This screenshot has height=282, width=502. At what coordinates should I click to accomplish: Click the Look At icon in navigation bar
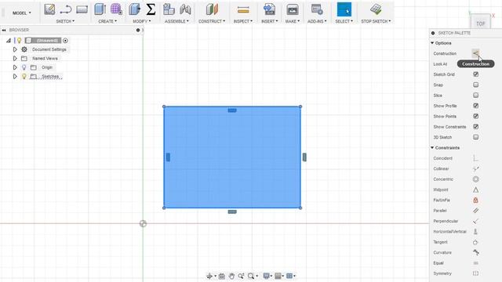(x=221, y=276)
